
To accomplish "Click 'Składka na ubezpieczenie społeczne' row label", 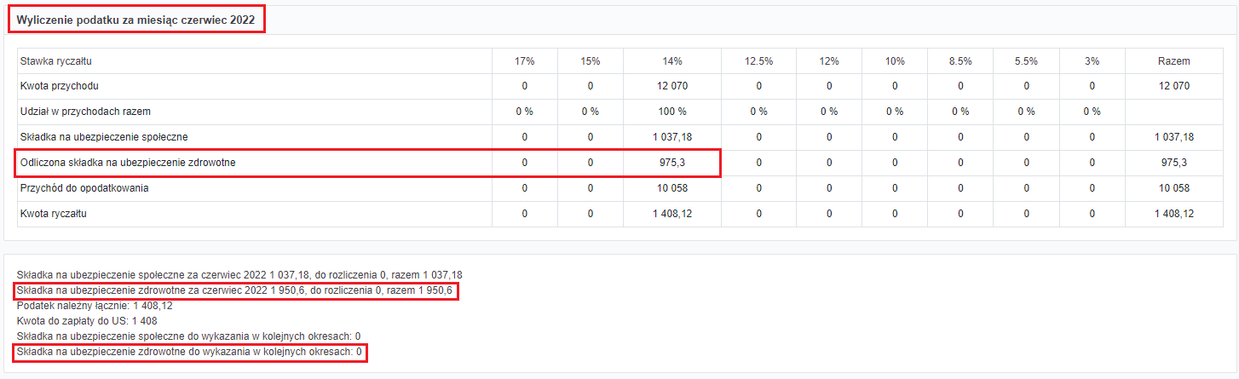I will pos(104,137).
